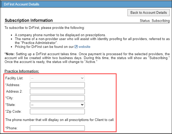
Task: Click the *Phone label
Action: pos(11,128)
